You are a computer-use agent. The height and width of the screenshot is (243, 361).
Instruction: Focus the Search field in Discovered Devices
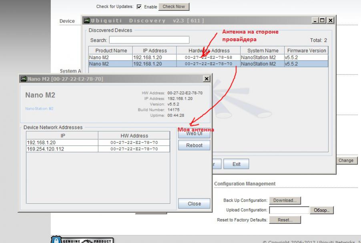(149, 40)
